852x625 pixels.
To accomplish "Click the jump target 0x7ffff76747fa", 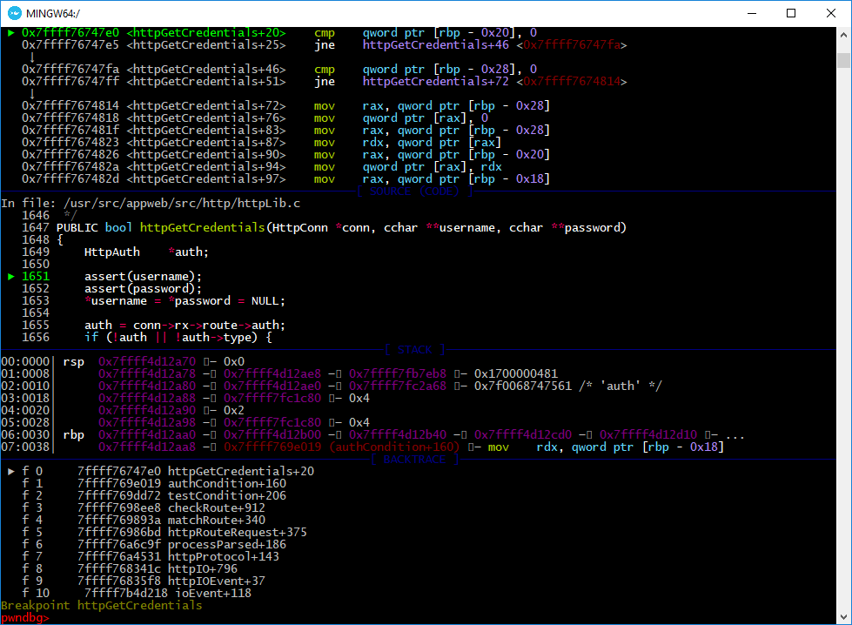I will tap(572, 45).
